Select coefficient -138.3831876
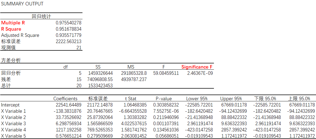The height and width of the screenshot is (139, 316). (68, 111)
